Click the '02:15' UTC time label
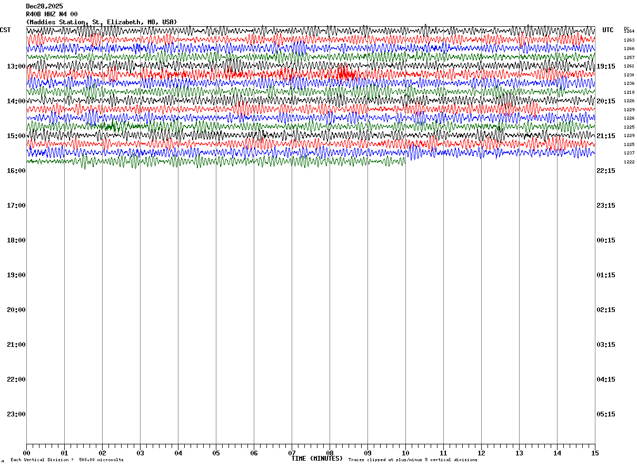This screenshot has width=637, height=467. click(606, 310)
